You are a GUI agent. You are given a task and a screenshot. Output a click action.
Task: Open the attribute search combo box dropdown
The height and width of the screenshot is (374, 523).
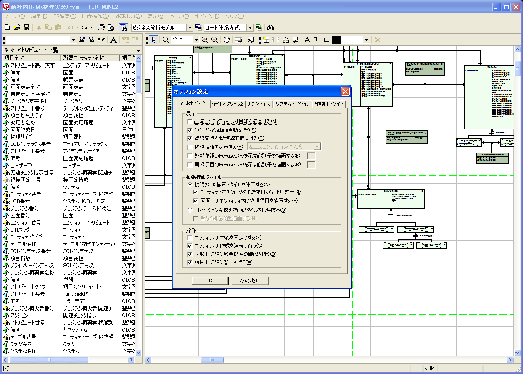(73, 40)
